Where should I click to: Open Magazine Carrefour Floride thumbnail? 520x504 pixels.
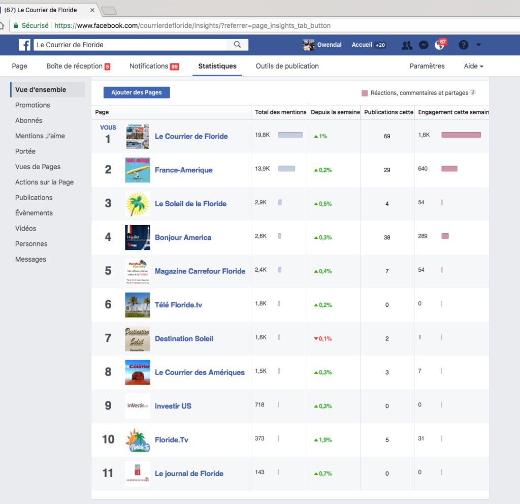[x=138, y=271]
